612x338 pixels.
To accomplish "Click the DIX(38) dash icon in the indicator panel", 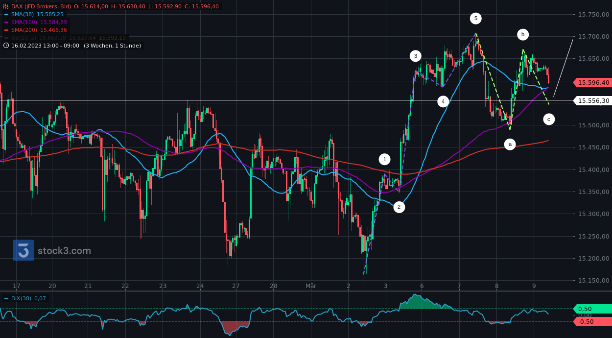I will click(x=6, y=298).
